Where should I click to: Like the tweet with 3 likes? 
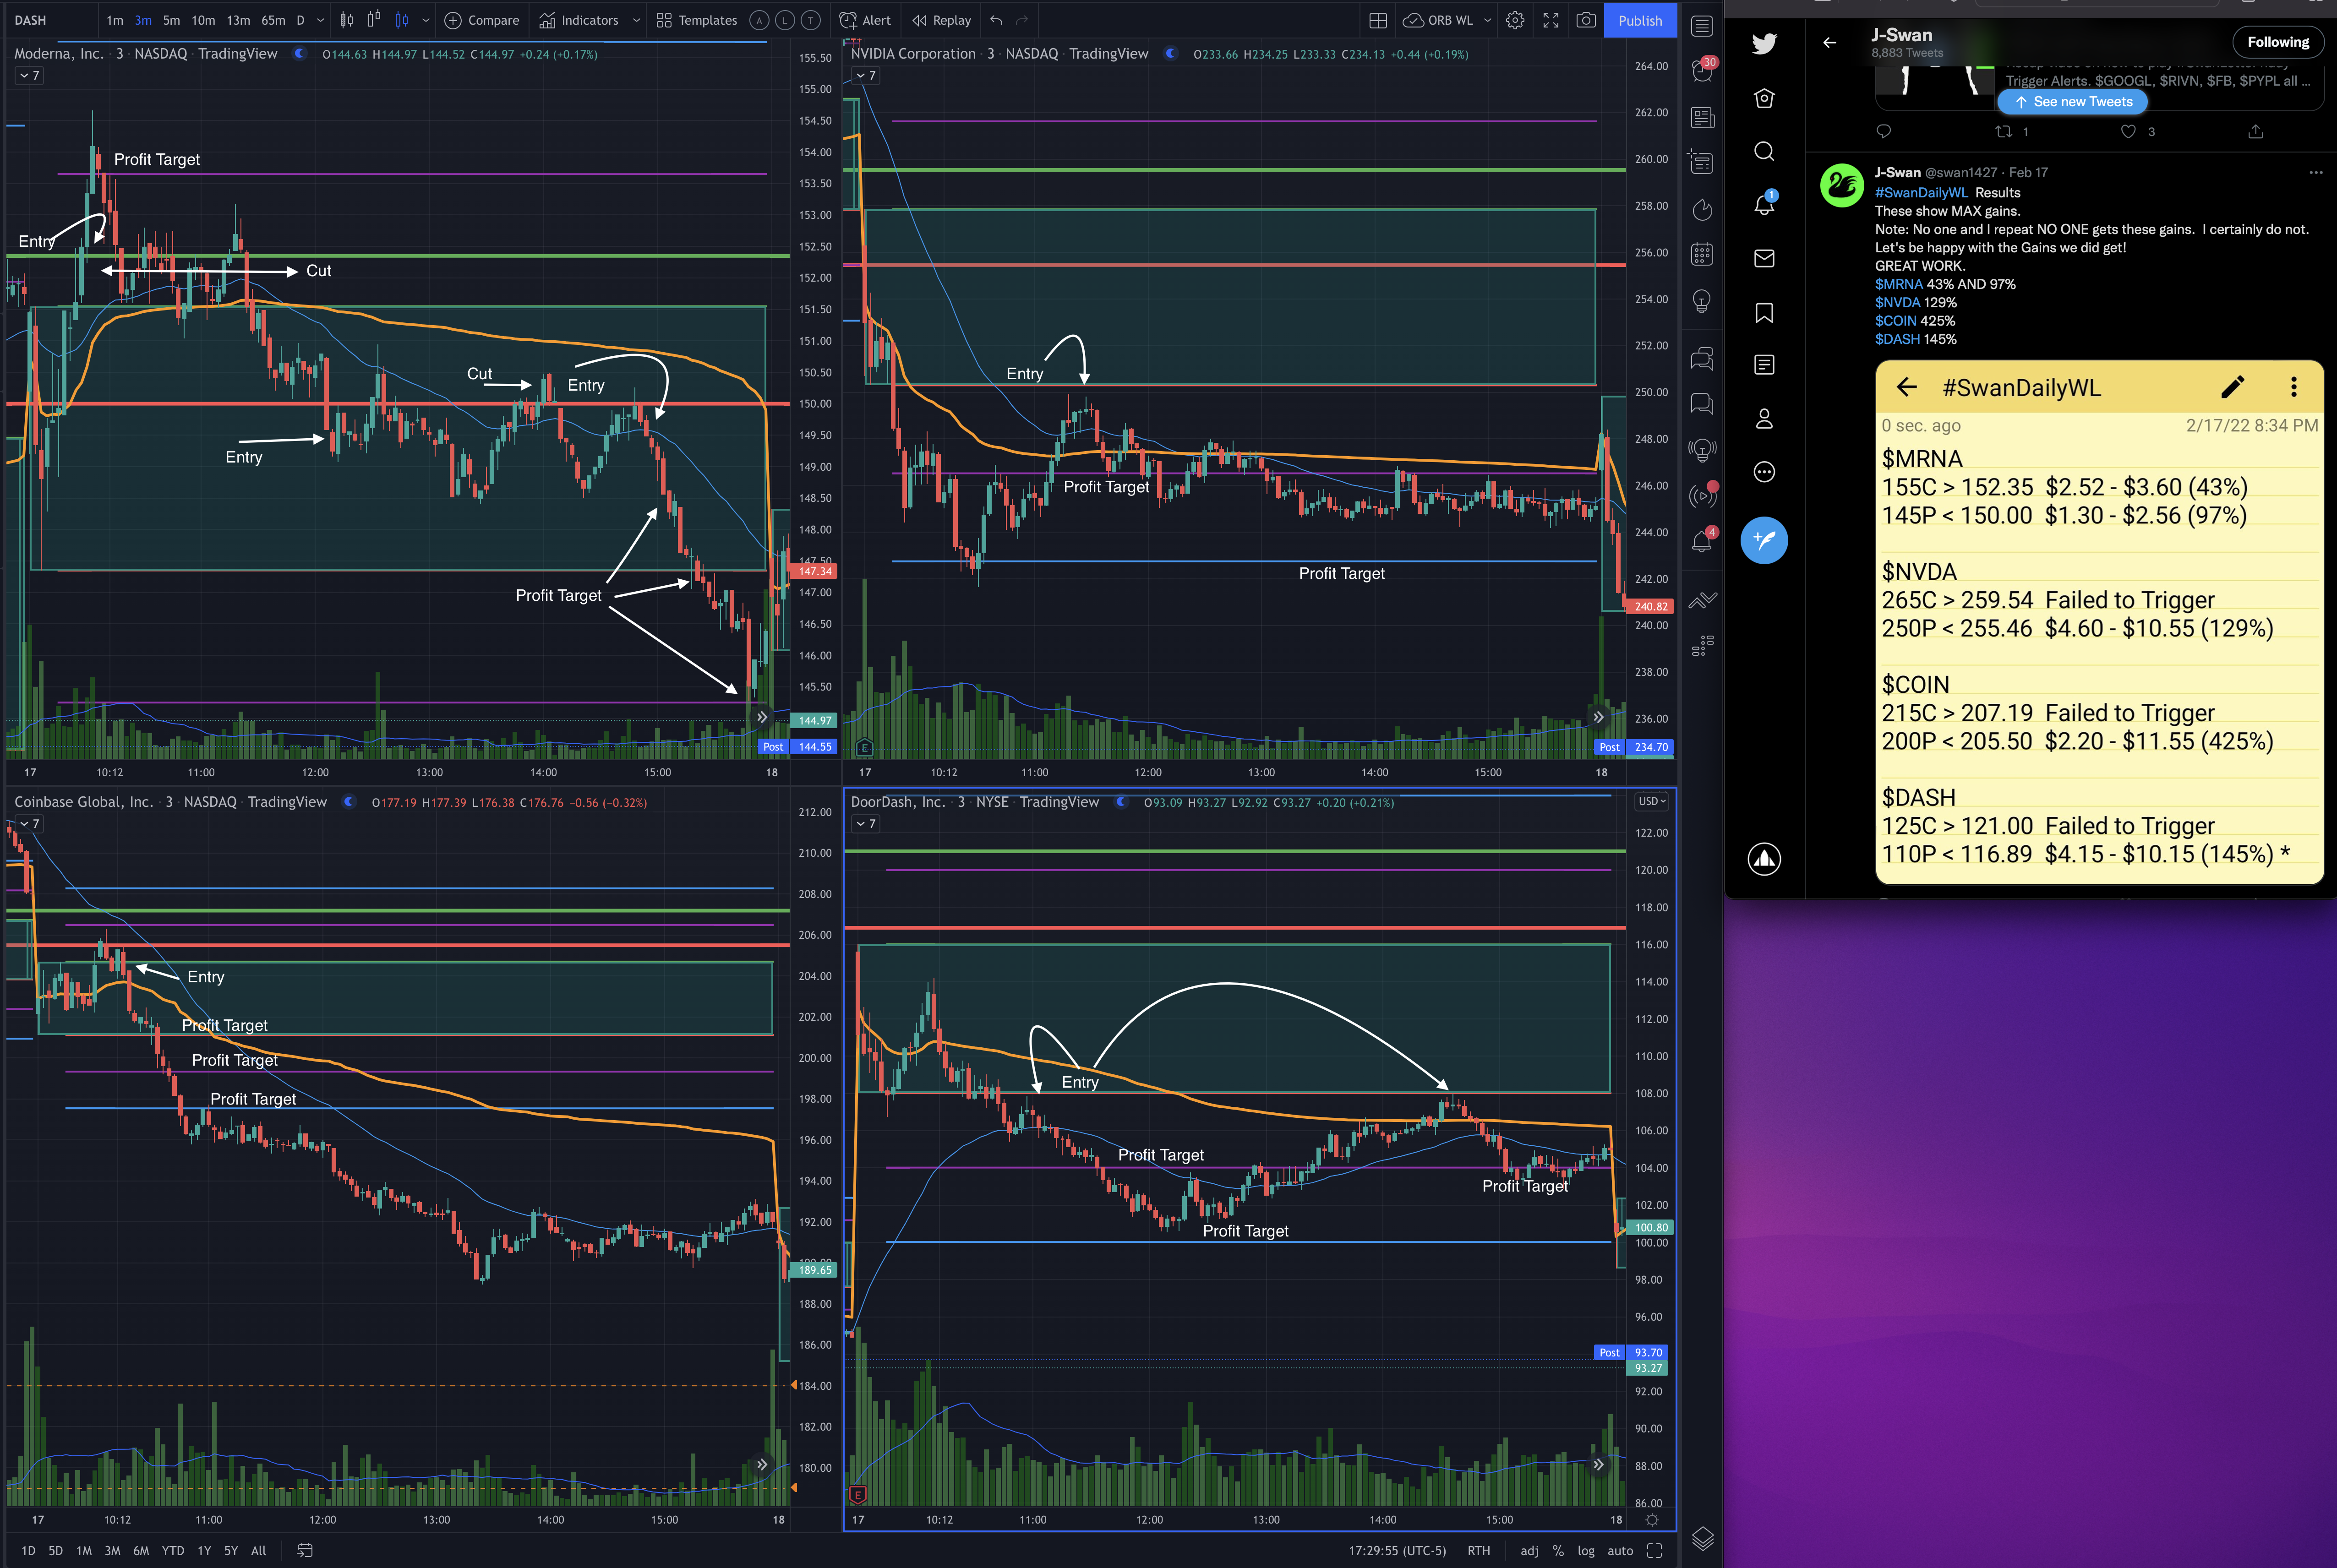click(x=2129, y=132)
